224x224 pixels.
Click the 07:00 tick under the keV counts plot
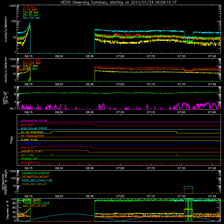point(120,56)
